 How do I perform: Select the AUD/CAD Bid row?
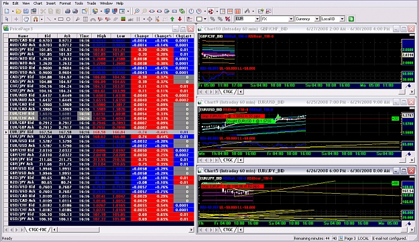click(x=101, y=40)
